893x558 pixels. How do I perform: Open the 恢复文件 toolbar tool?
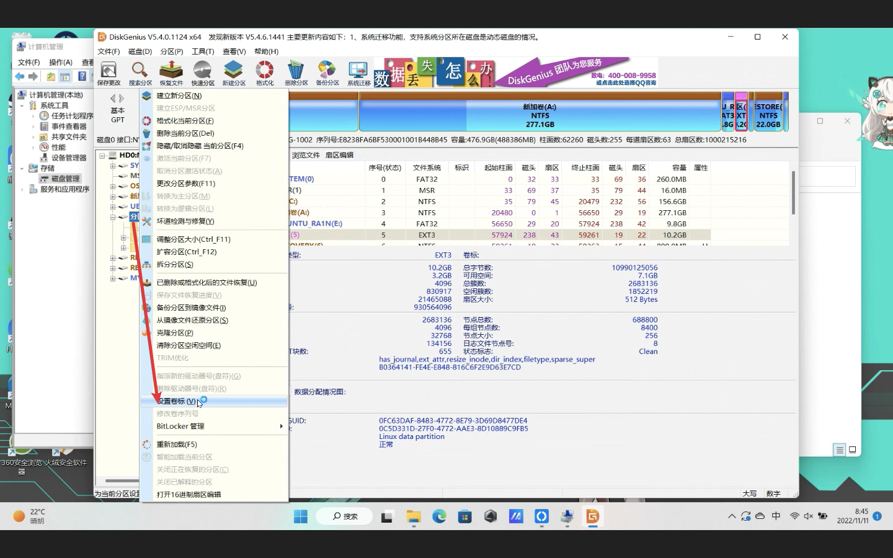pos(171,73)
